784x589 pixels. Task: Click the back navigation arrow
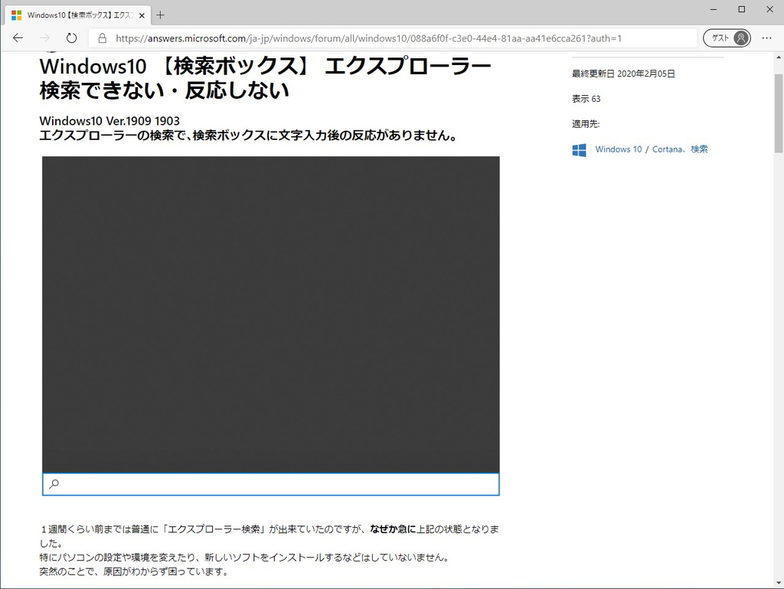18,38
